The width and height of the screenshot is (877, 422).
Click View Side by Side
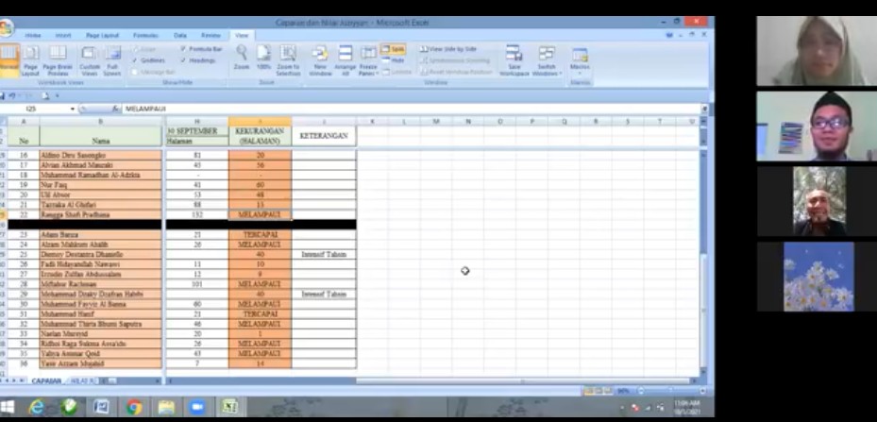pyautogui.click(x=449, y=48)
